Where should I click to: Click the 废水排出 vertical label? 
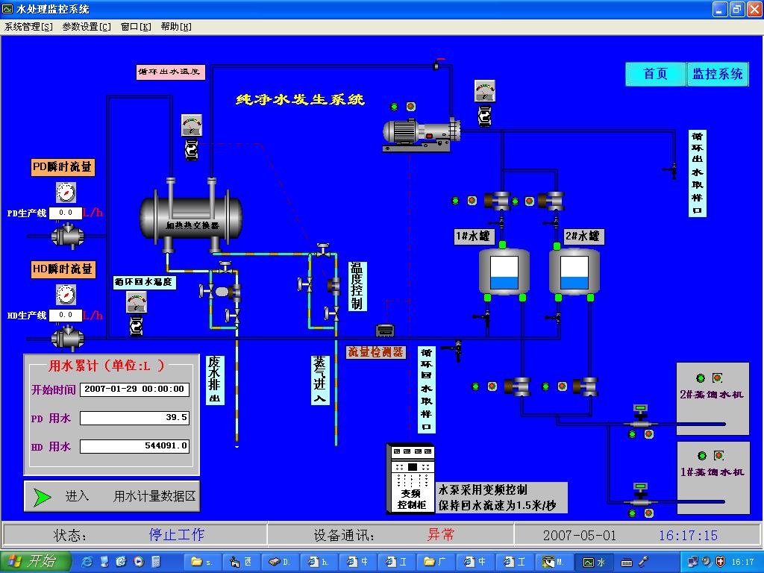[214, 380]
